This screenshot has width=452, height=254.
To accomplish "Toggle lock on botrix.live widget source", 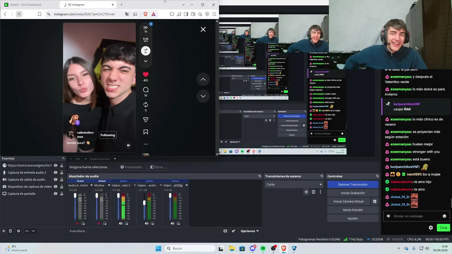I will click(x=62, y=165).
